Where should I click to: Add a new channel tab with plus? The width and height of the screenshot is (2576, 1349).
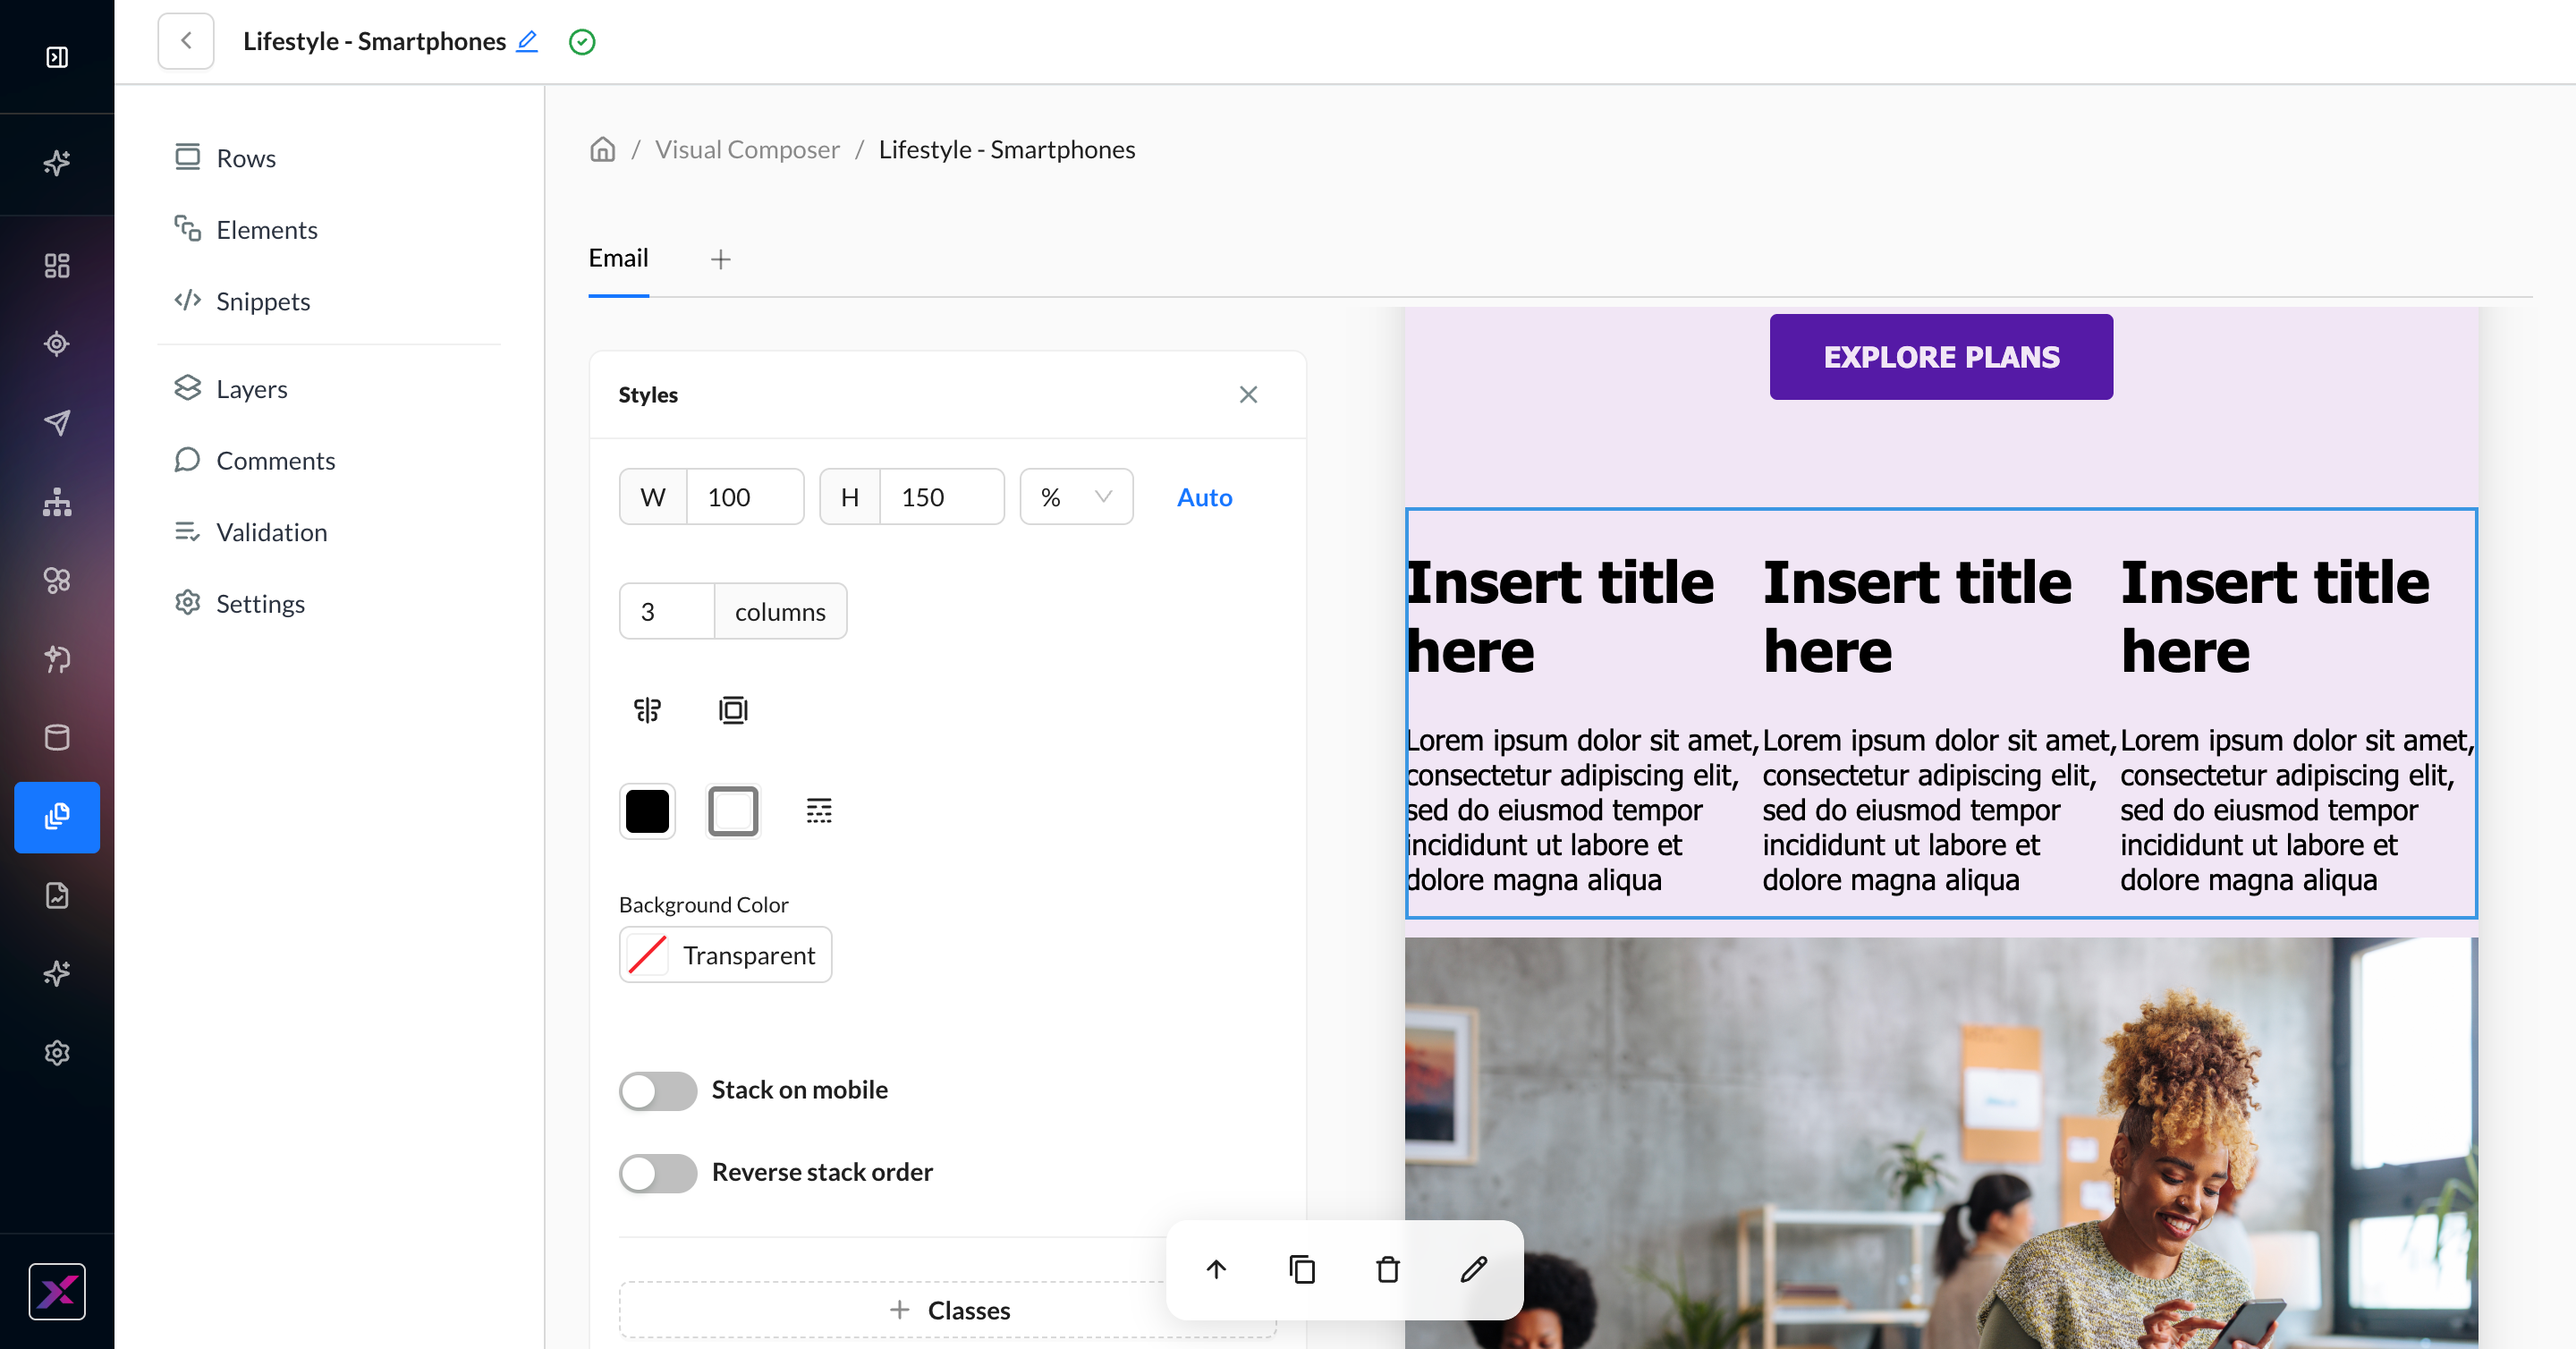click(721, 260)
